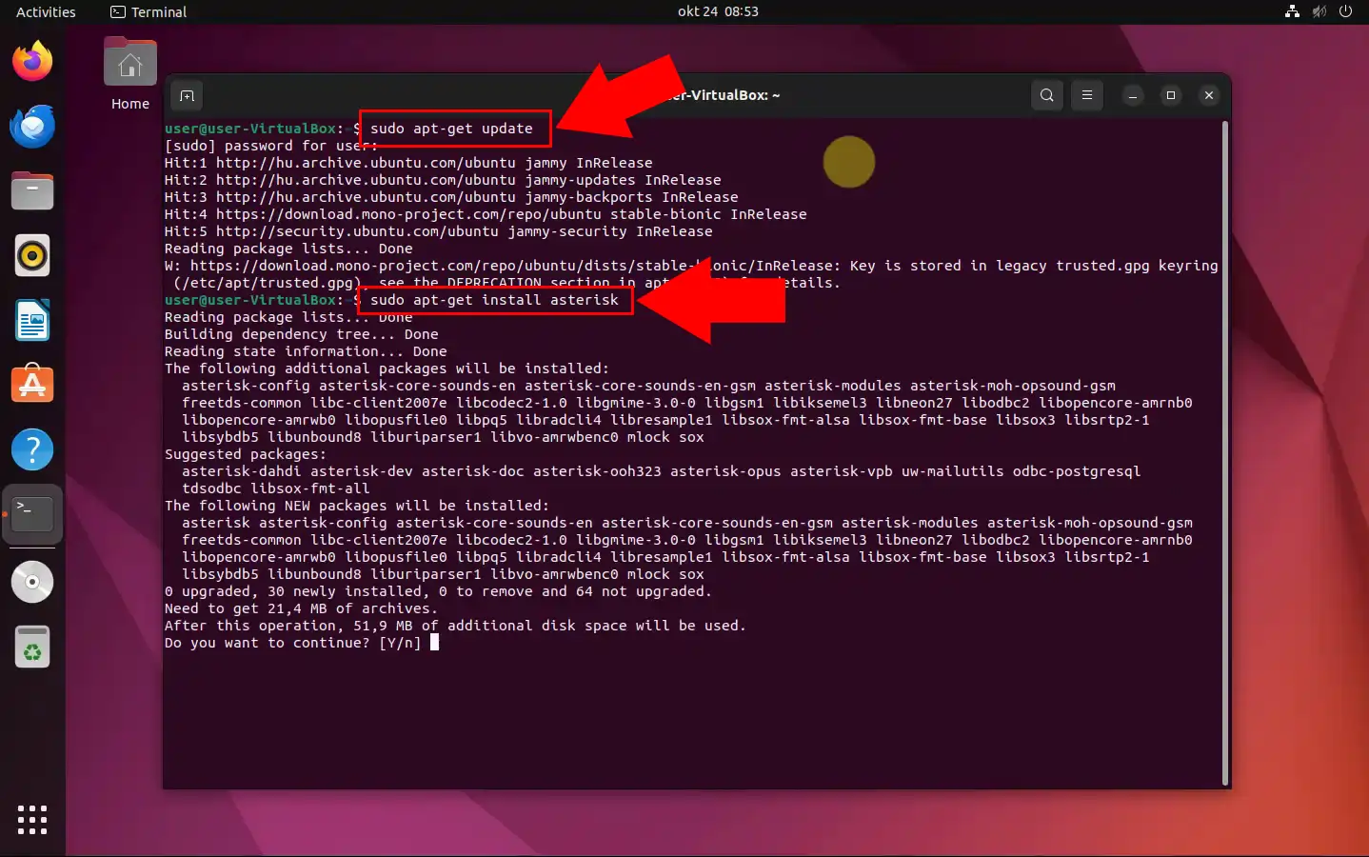Click the 'Need to get 21,4 MB of archives.' line

301,608
